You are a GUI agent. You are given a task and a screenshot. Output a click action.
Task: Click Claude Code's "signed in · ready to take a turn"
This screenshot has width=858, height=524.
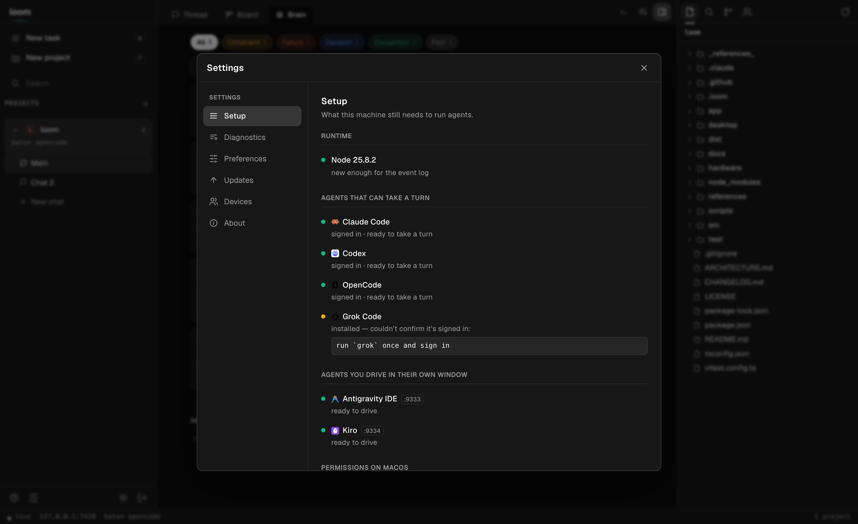click(x=382, y=234)
